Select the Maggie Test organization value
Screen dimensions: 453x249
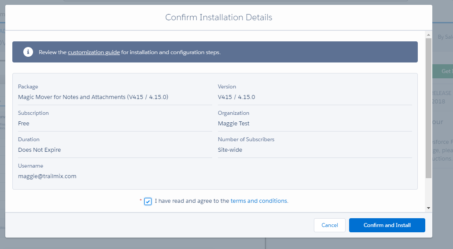(233, 124)
